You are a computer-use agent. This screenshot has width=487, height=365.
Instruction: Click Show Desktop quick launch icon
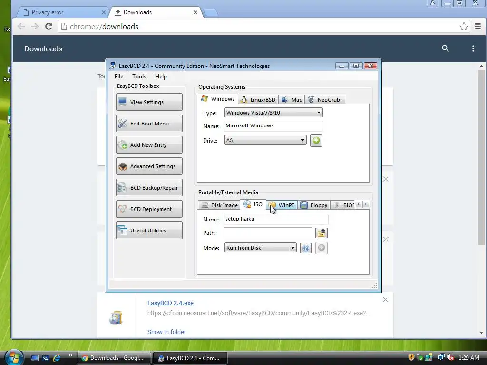(x=34, y=358)
